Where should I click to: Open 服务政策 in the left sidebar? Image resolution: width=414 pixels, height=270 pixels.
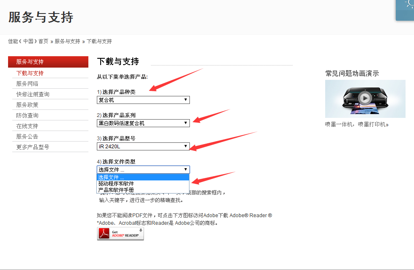[x=27, y=105]
